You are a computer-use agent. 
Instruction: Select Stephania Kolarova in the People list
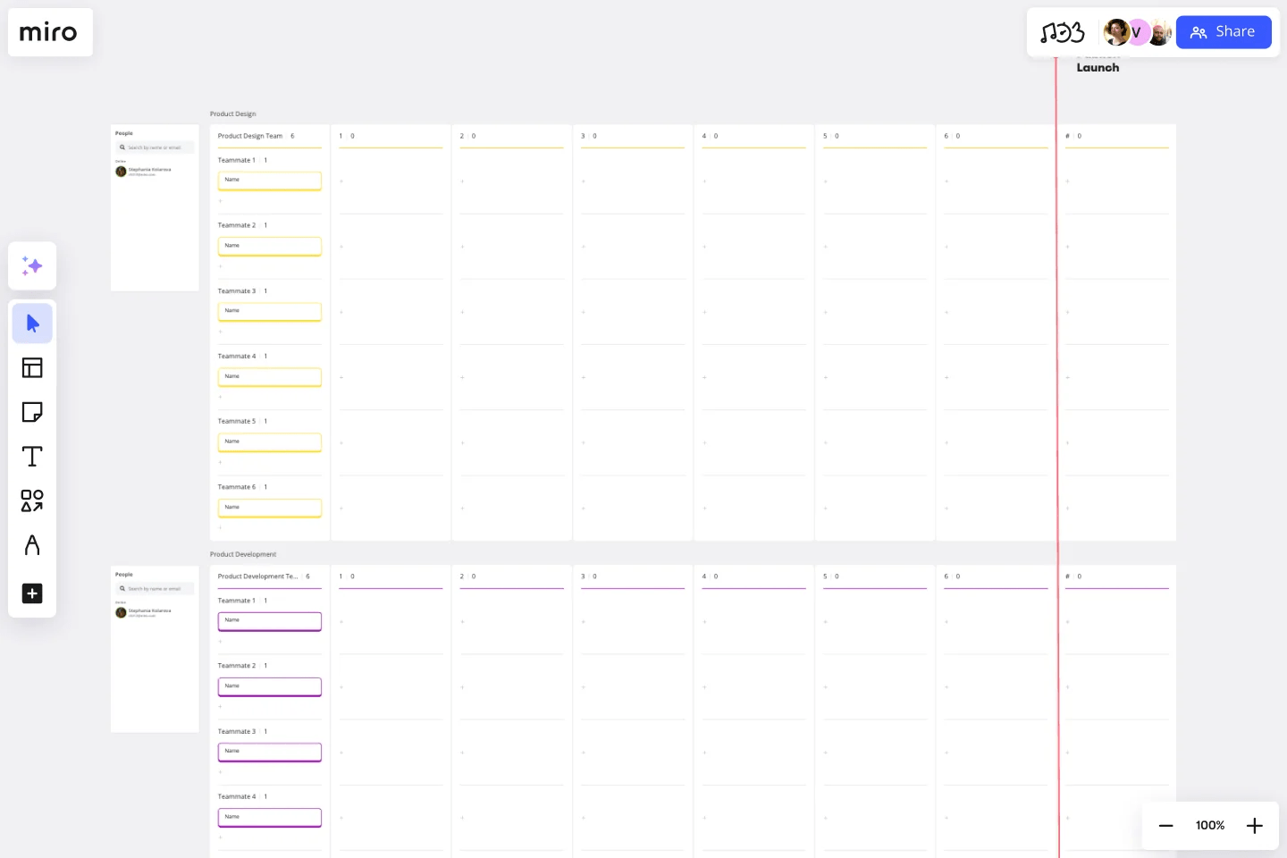coord(154,170)
